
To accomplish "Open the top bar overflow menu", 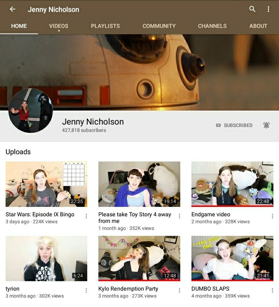I will [269, 9].
